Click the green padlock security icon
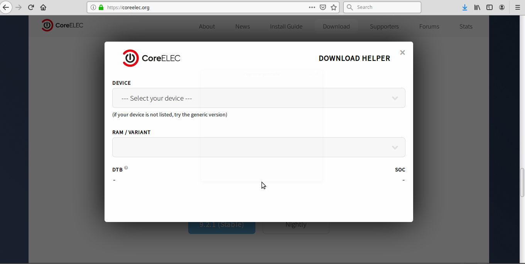This screenshot has height=264, width=525. point(101,7)
